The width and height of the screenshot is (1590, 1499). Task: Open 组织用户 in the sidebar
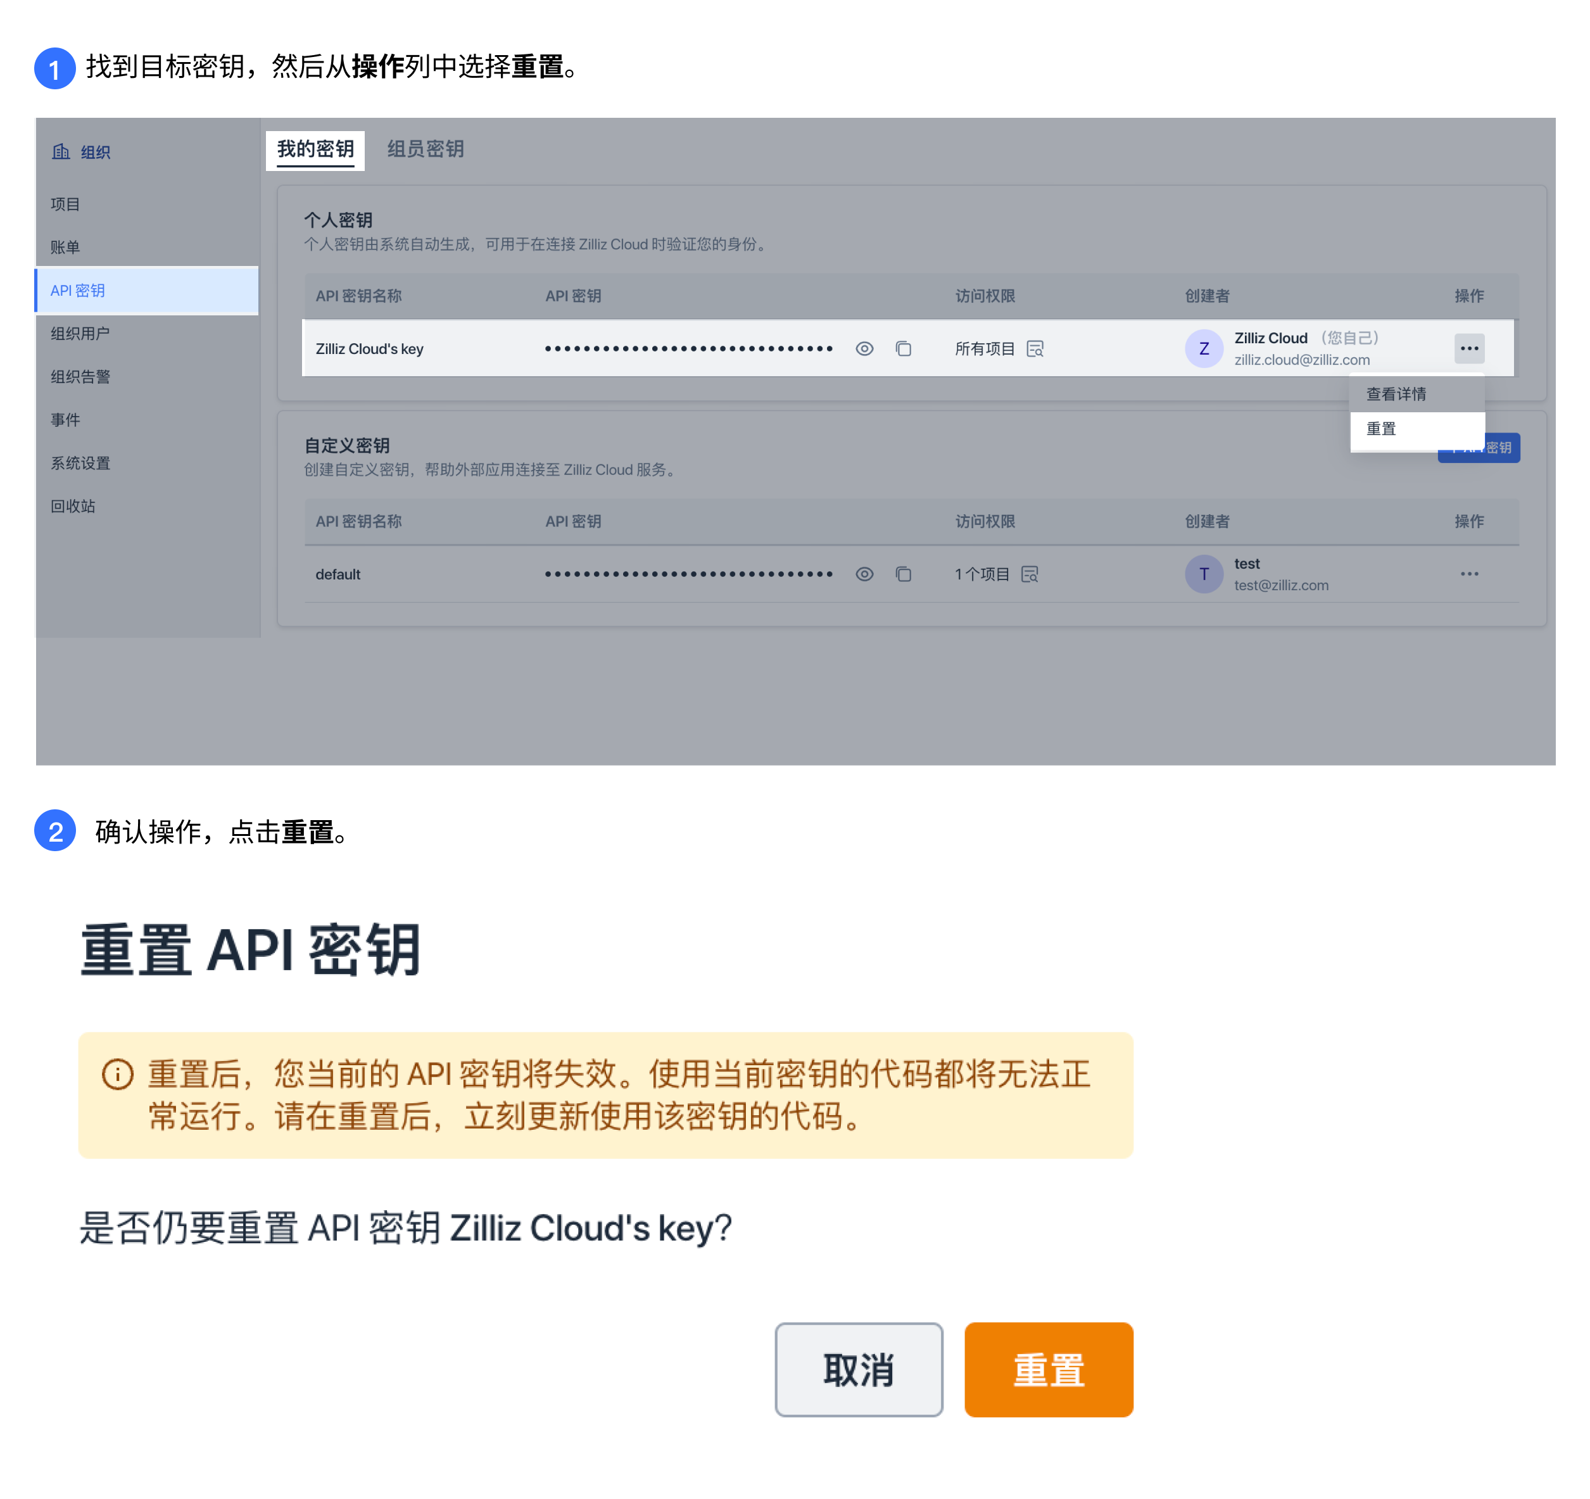(147, 334)
